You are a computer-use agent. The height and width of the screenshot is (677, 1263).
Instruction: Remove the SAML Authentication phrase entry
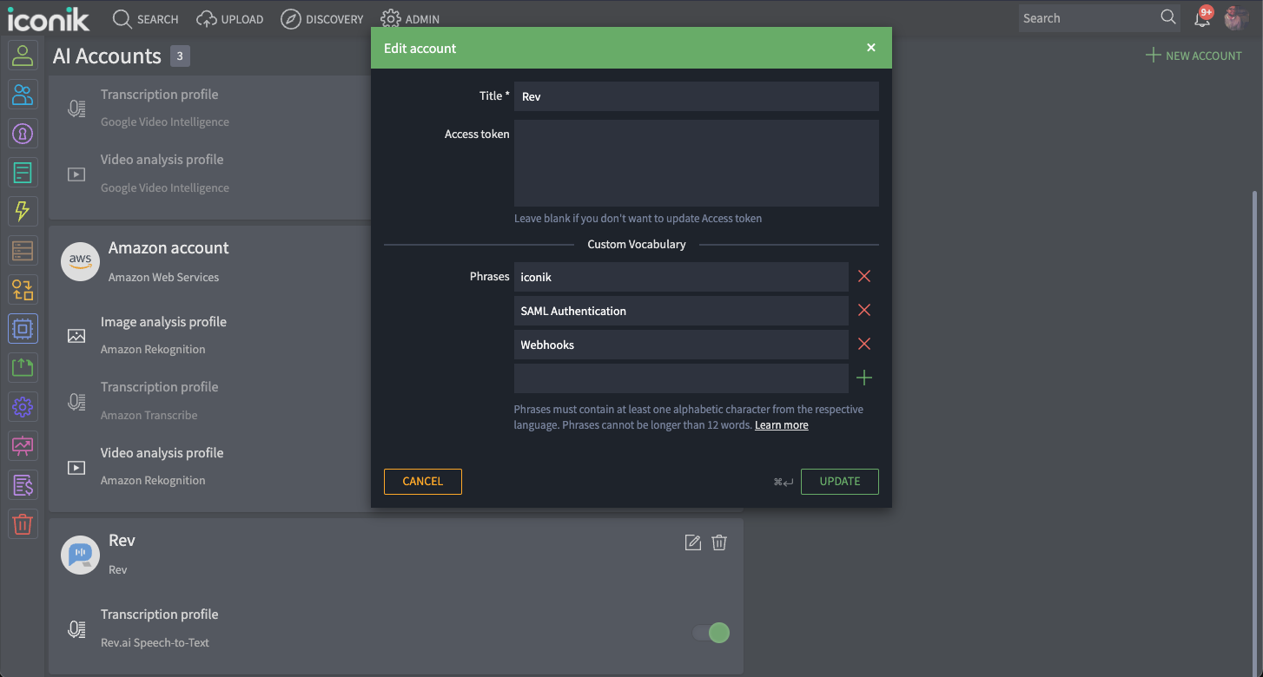click(x=864, y=310)
